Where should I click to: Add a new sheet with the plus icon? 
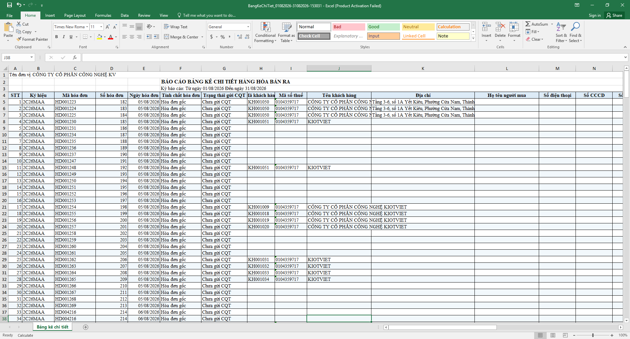click(86, 327)
